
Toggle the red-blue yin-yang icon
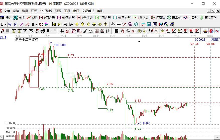(x=211, y=31)
